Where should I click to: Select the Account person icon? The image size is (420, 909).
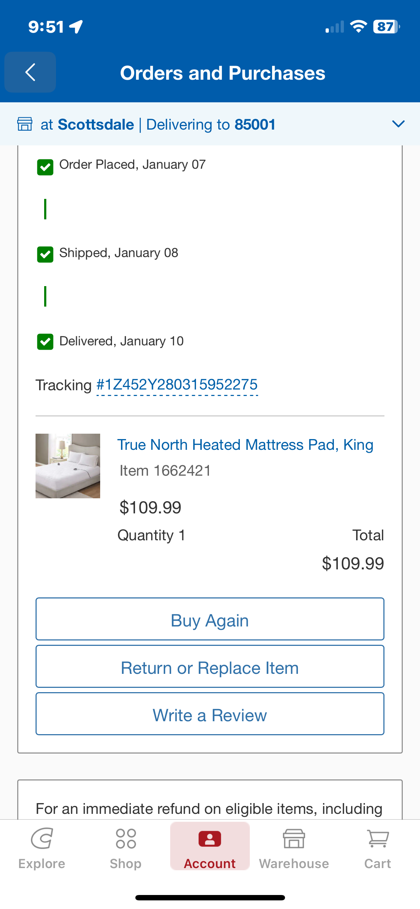[210, 839]
